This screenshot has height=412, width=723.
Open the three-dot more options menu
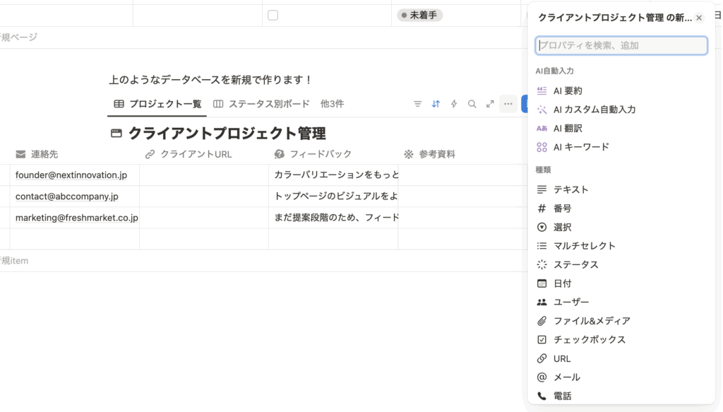(x=508, y=104)
